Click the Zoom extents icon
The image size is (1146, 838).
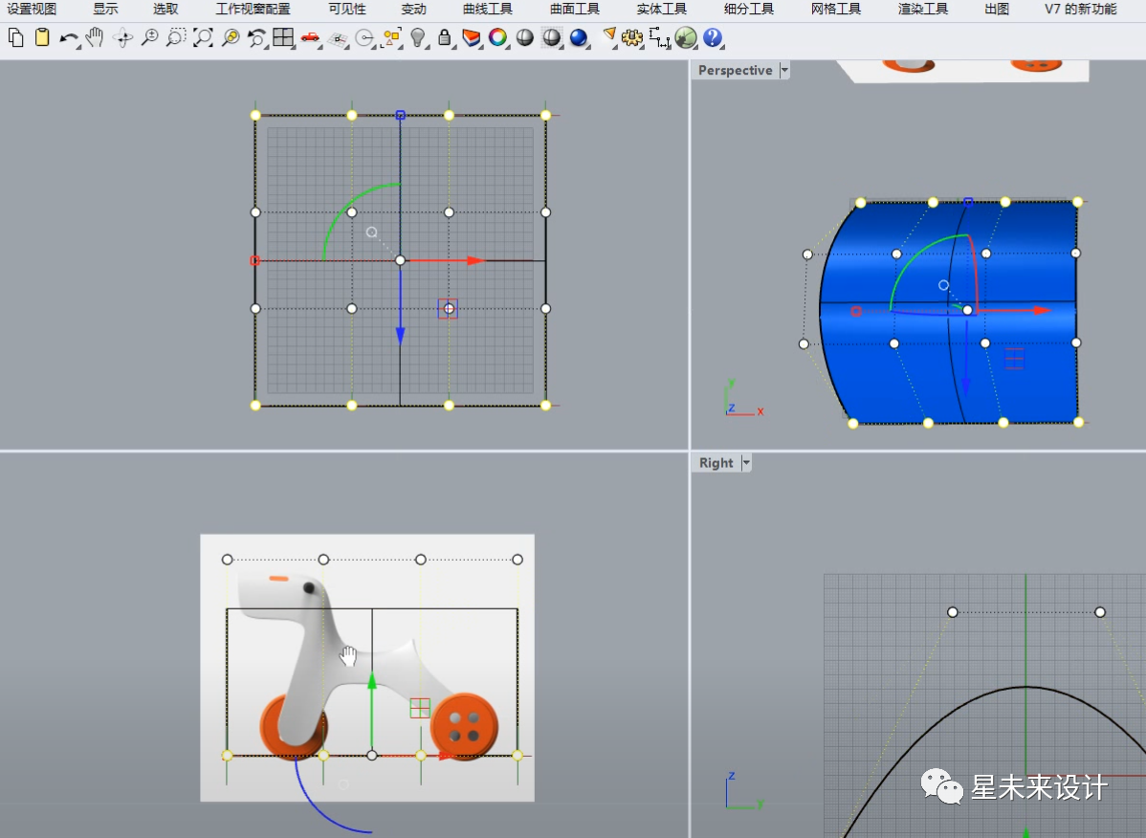pos(203,38)
